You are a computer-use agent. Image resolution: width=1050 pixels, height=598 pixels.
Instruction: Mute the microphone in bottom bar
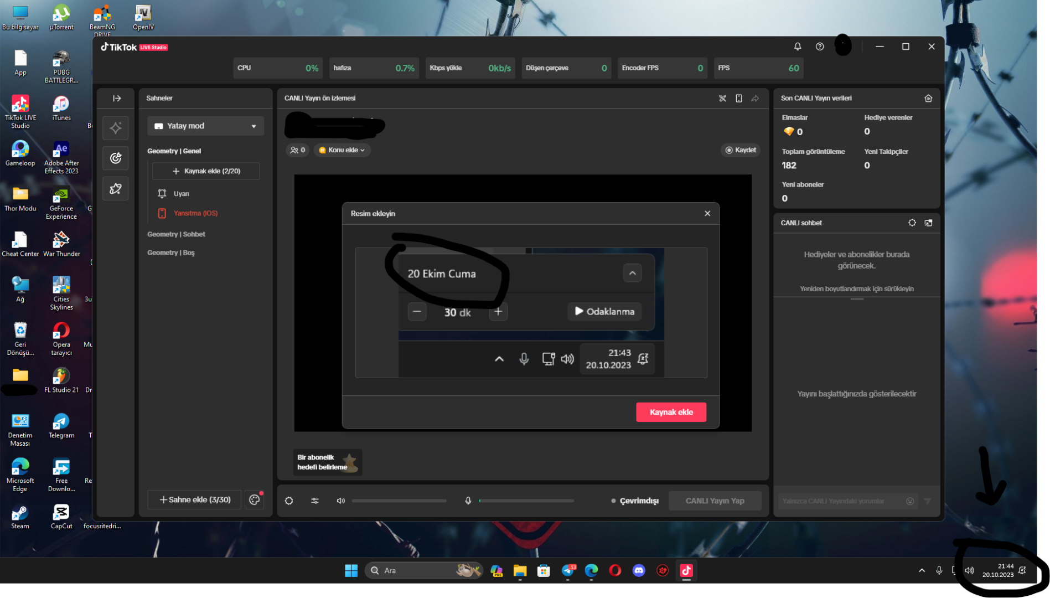click(468, 501)
